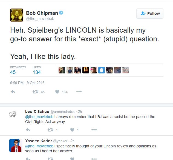
Task: Like Yaseen Kader's reply
Action: click(x=72, y=159)
